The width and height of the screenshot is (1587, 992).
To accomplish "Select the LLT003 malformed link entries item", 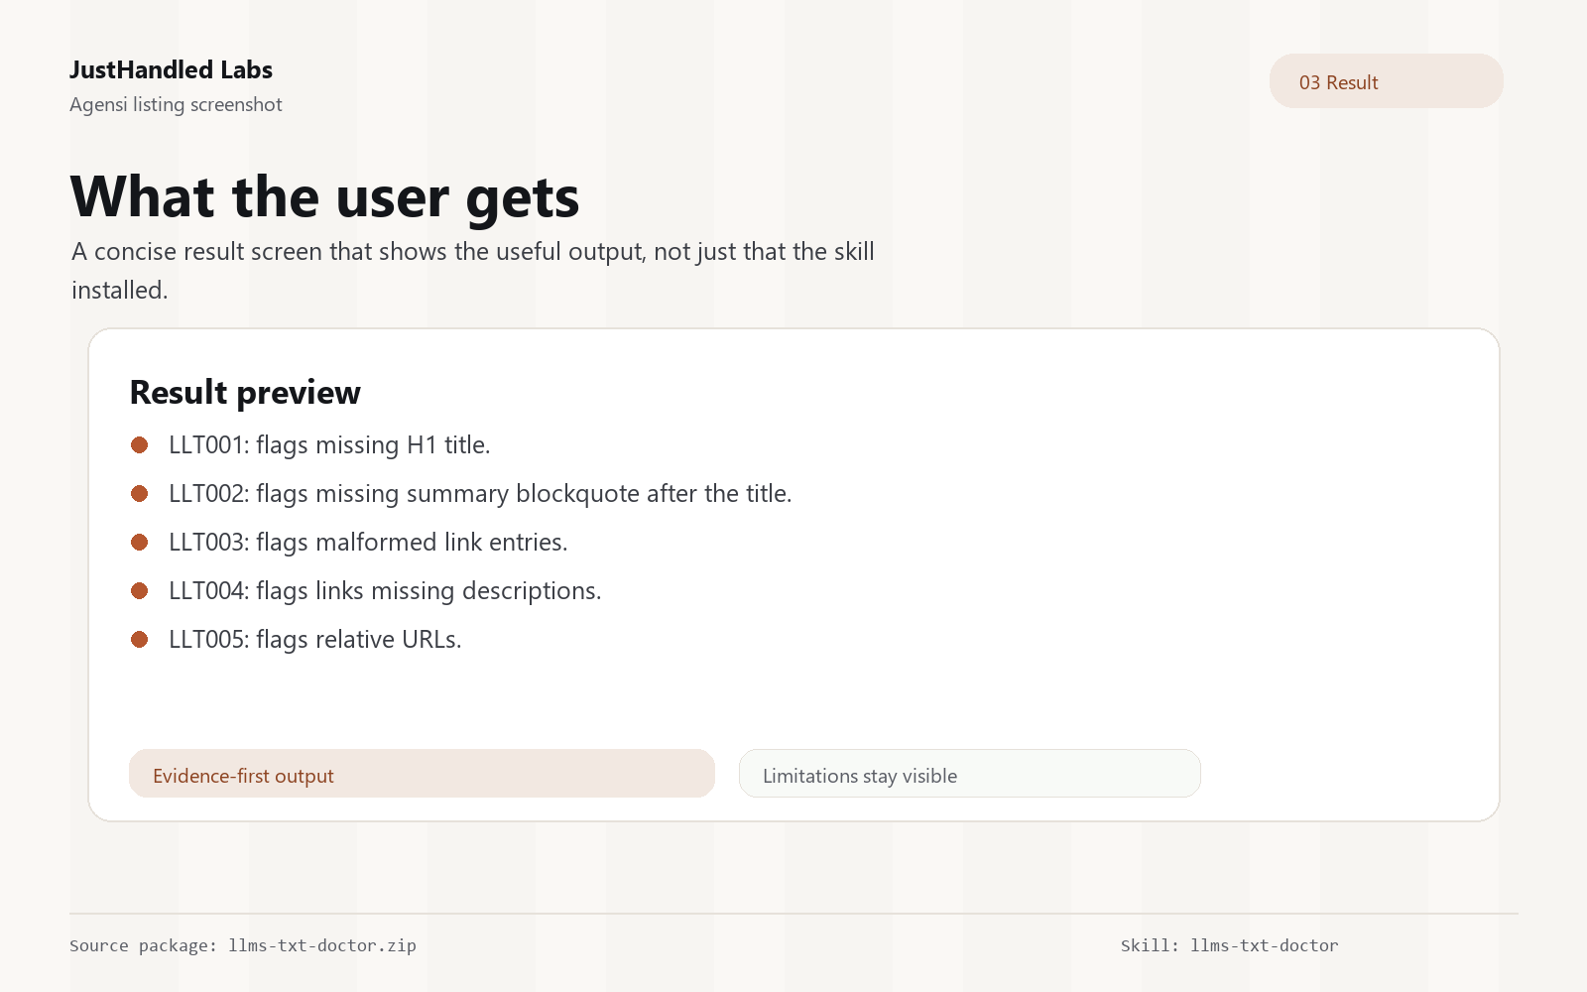I will tap(368, 543).
